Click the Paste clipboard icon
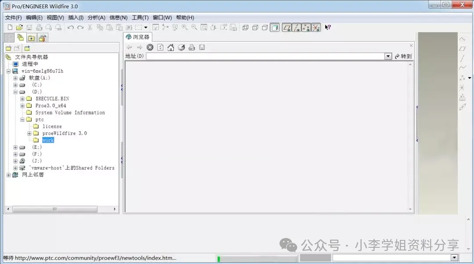474x264 pixels. [x=109, y=28]
